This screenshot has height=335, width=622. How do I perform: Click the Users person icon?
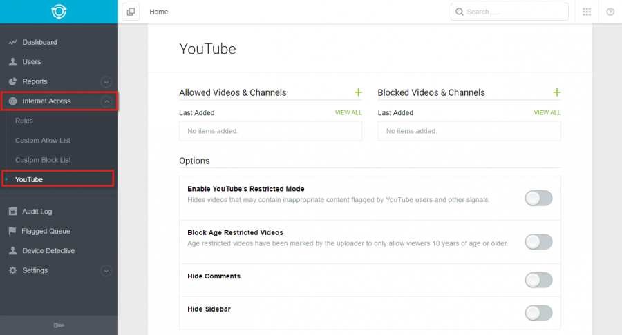coord(12,62)
